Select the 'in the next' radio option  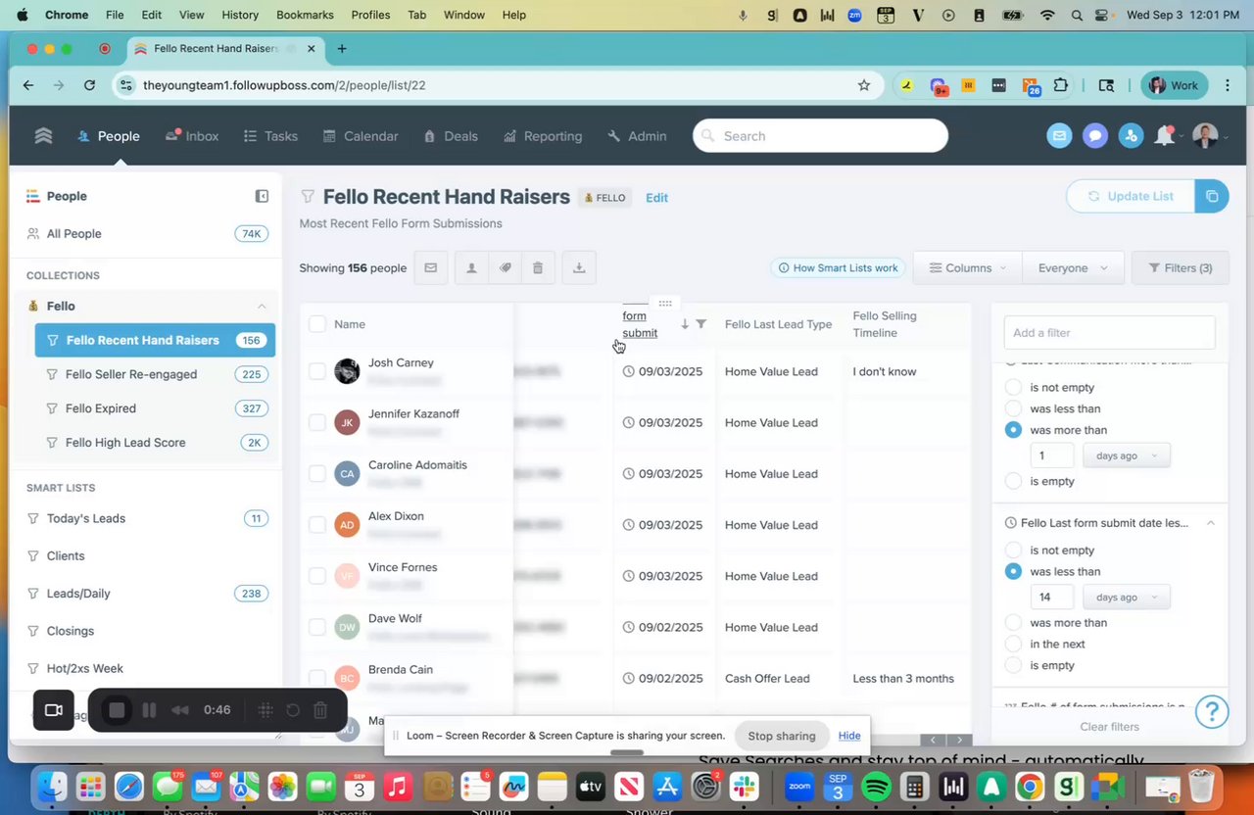(1013, 644)
